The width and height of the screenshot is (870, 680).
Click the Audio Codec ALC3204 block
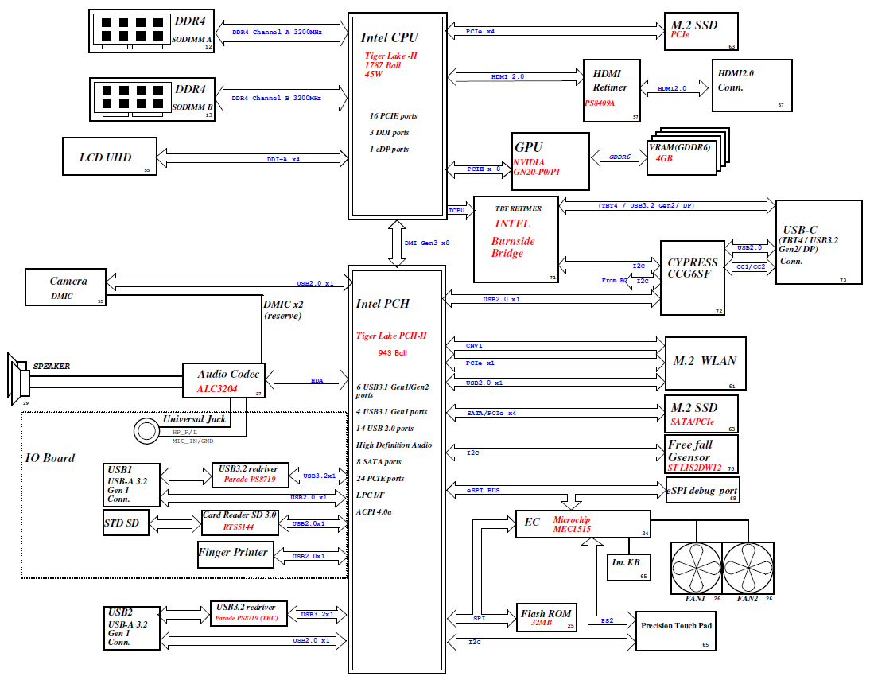(x=221, y=381)
